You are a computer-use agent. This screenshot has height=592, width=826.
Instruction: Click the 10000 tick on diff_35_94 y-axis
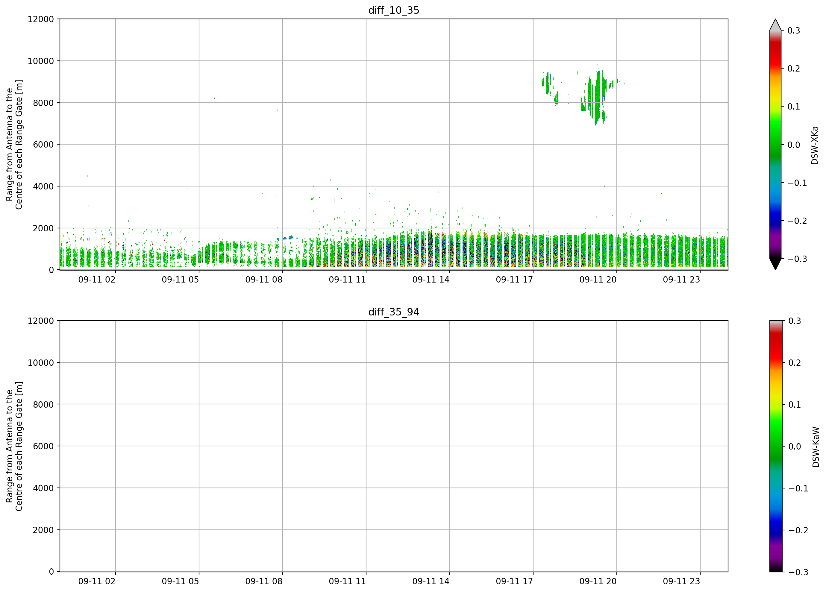[x=41, y=363]
